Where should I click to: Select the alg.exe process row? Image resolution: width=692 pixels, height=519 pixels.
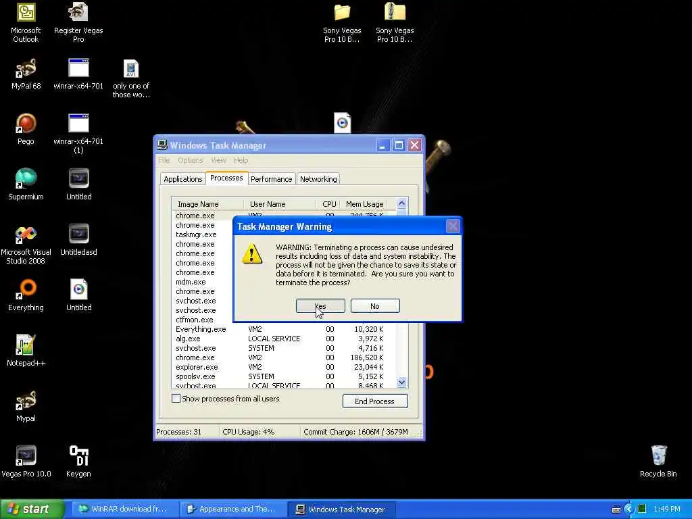(285, 339)
